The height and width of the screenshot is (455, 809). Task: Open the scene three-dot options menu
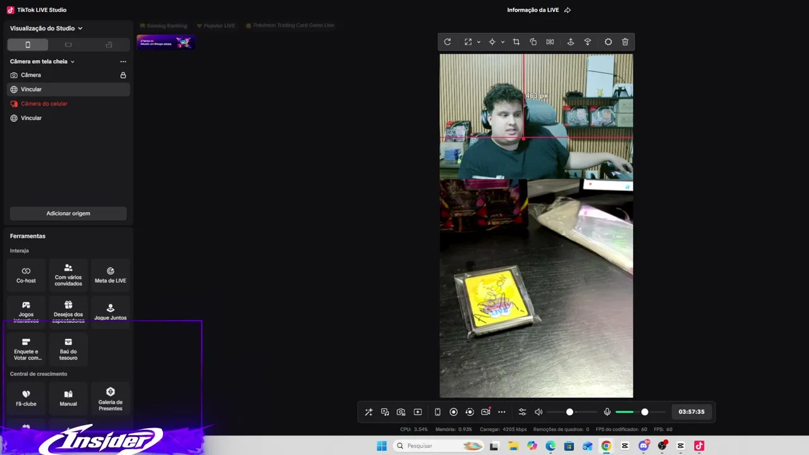[123, 62]
